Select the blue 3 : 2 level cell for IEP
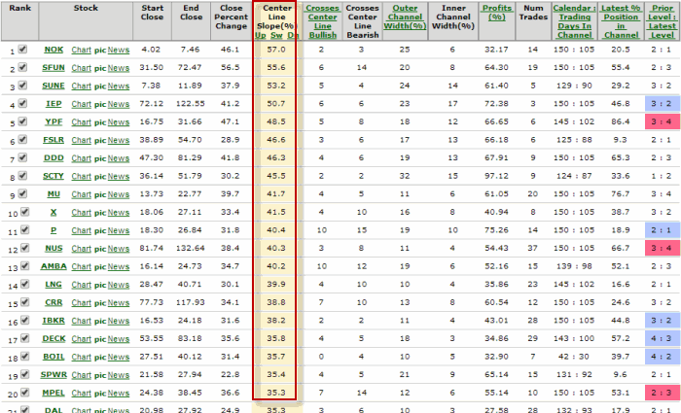681x413 pixels. tap(662, 104)
